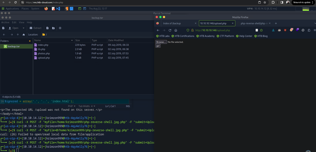Open the Places menu
316x152 pixels.
[x=25, y=9]
